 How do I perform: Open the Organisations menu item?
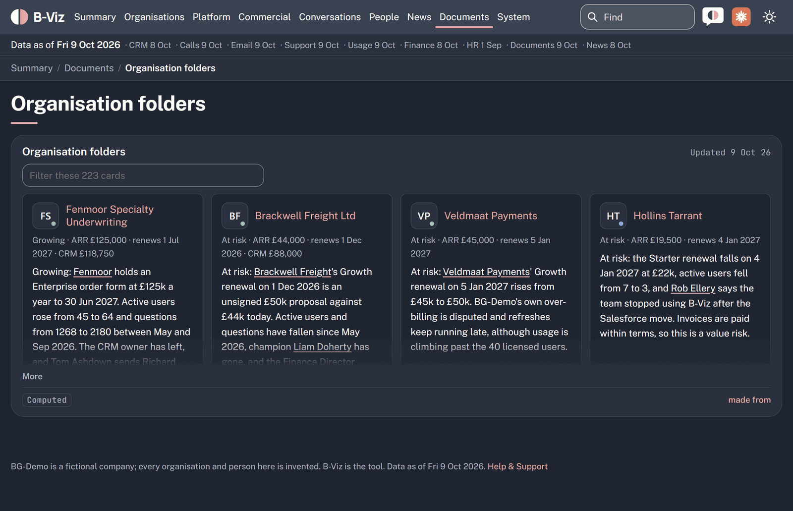[x=154, y=17]
